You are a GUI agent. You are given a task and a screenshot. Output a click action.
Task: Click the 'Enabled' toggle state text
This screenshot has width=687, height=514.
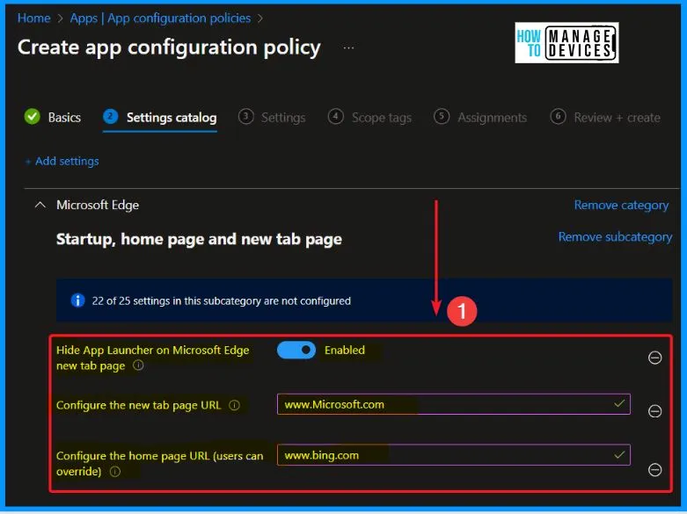[344, 350]
